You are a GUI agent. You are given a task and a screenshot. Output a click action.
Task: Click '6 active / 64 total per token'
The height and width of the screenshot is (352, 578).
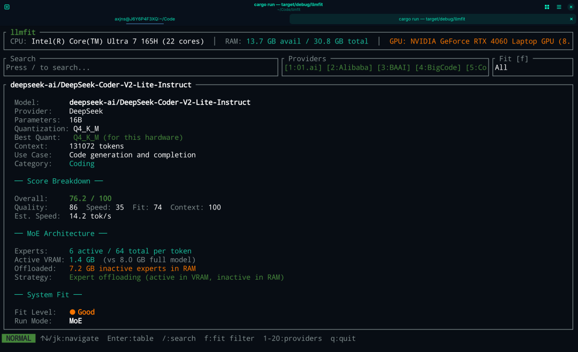(130, 251)
